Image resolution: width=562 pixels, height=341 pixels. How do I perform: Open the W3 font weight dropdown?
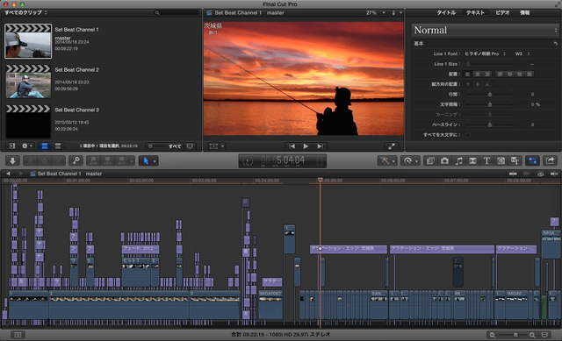[522, 54]
